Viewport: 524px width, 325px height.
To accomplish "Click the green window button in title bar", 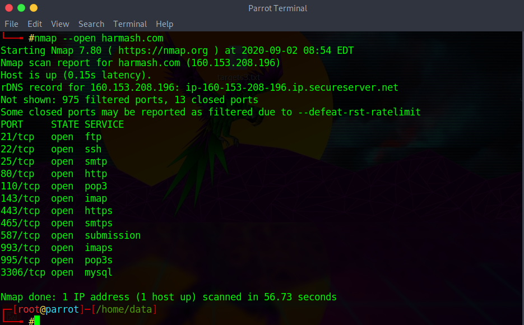I will coord(21,8).
